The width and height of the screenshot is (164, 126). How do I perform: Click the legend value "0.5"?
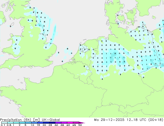click(9, 125)
